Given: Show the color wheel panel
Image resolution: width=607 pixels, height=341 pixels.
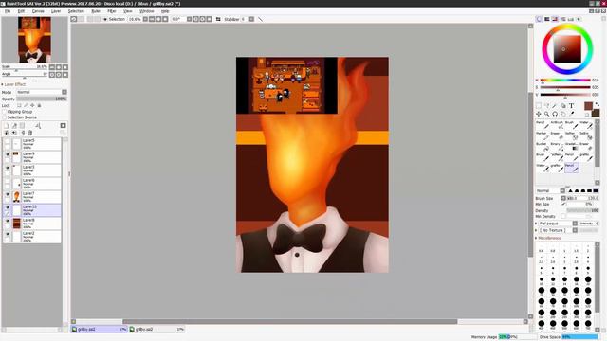Looking at the screenshot, I should (539, 19).
